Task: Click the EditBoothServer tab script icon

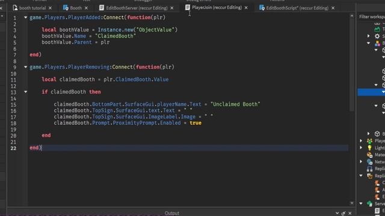Action: tap(102, 8)
